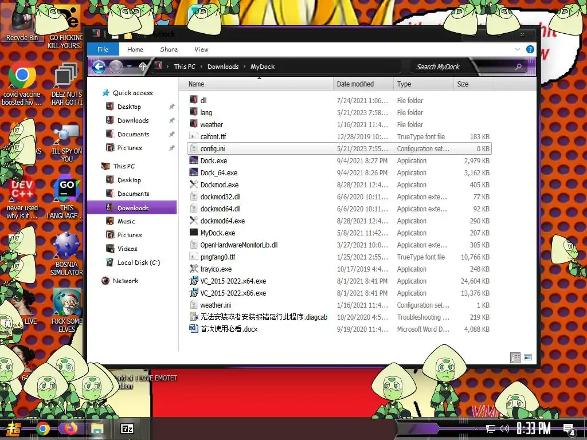Go back using the Back arrow button

[x=99, y=67]
